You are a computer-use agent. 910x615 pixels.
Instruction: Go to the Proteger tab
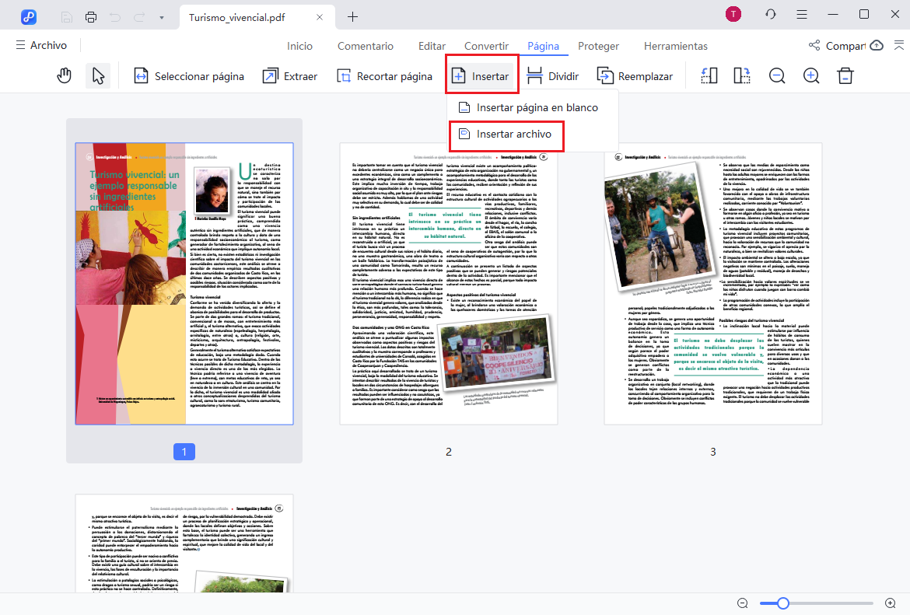tap(598, 46)
